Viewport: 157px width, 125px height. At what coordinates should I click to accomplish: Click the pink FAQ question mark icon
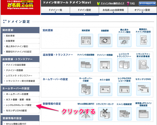pos(128,3)
